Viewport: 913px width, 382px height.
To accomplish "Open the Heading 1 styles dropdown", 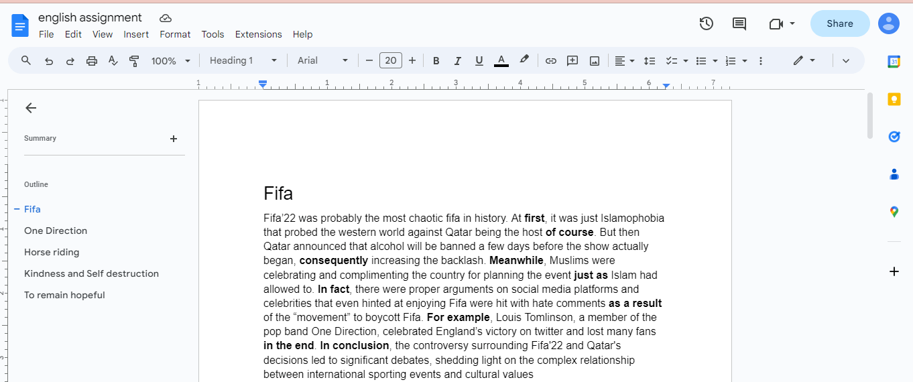I will coord(243,61).
